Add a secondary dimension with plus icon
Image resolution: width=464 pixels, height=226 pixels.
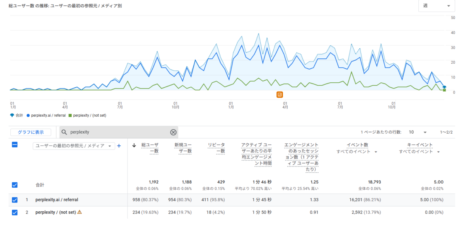(x=119, y=146)
